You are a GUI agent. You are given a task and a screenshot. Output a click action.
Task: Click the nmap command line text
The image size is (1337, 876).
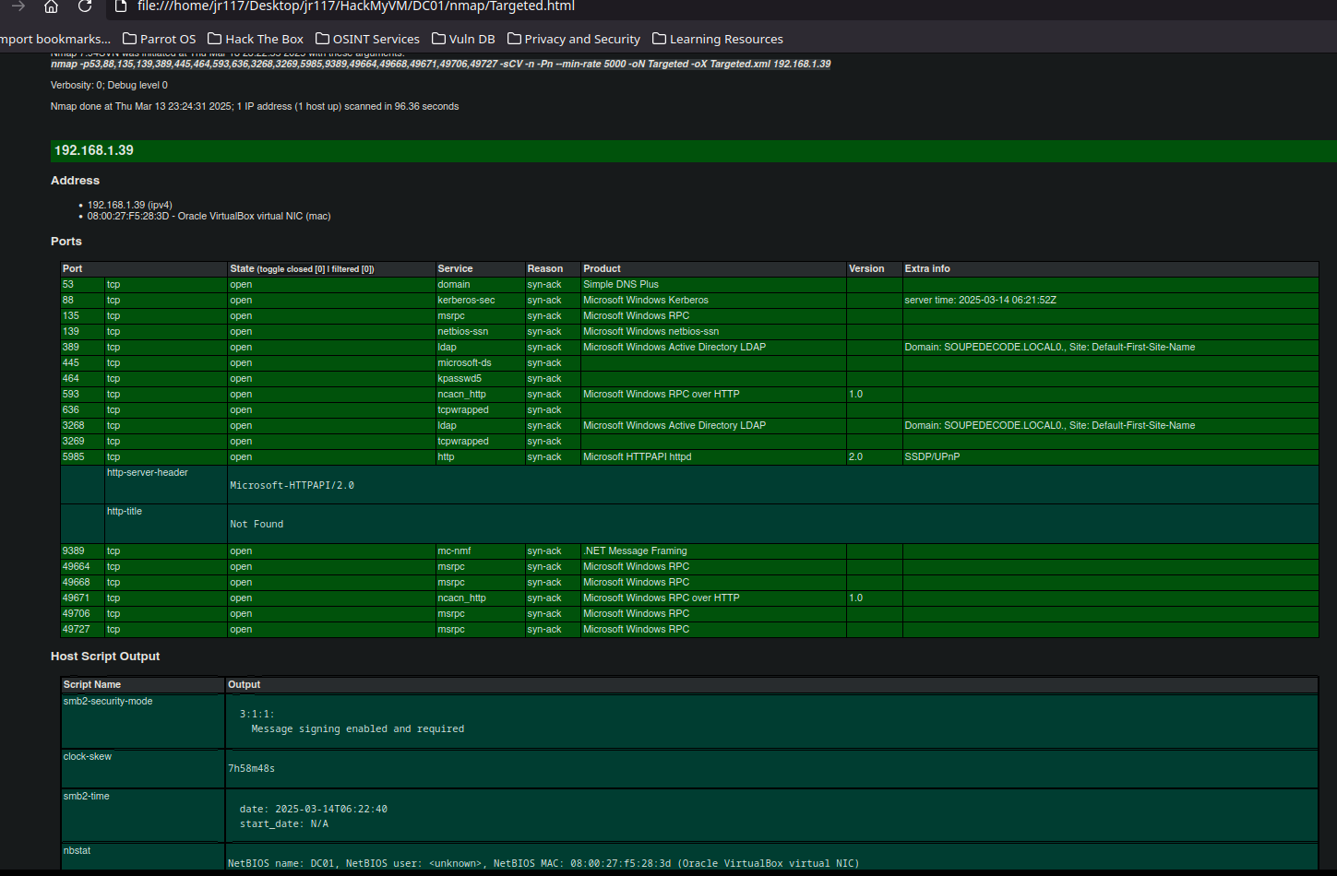coord(440,65)
